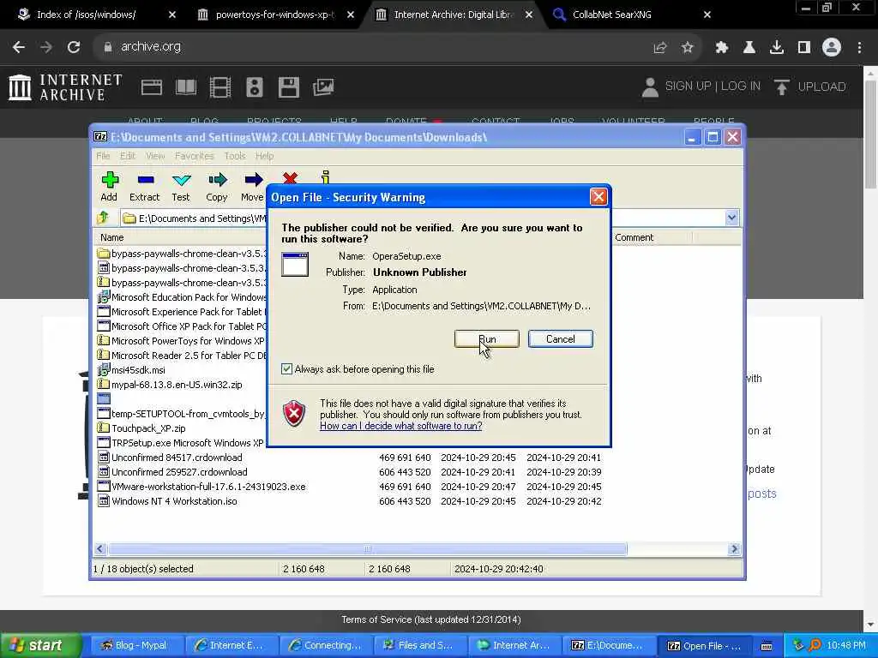Click 7-Zip up-one-level folder arrow
Image resolution: width=878 pixels, height=658 pixels.
click(x=103, y=218)
